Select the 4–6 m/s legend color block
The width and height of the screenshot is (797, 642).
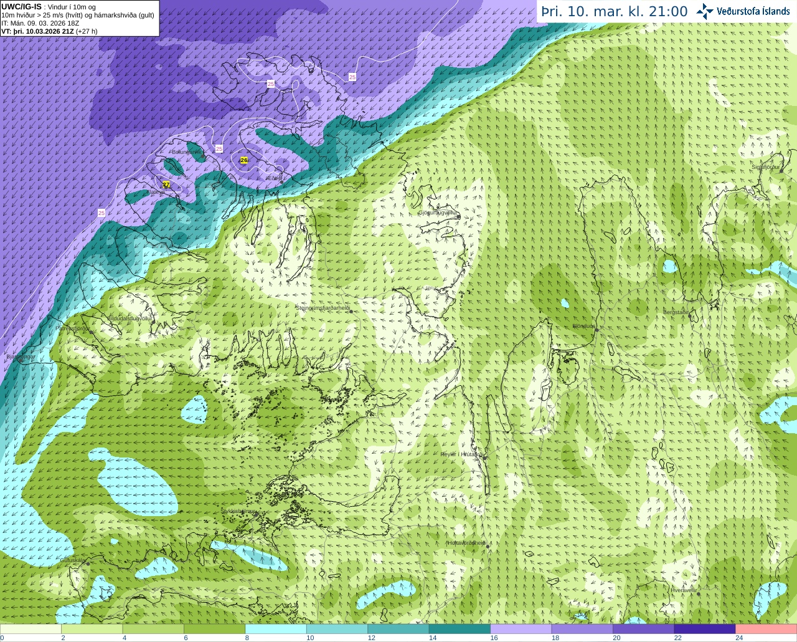pos(153,629)
